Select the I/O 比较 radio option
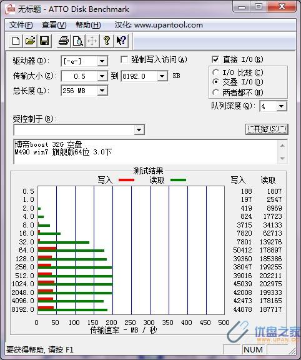 coord(215,72)
